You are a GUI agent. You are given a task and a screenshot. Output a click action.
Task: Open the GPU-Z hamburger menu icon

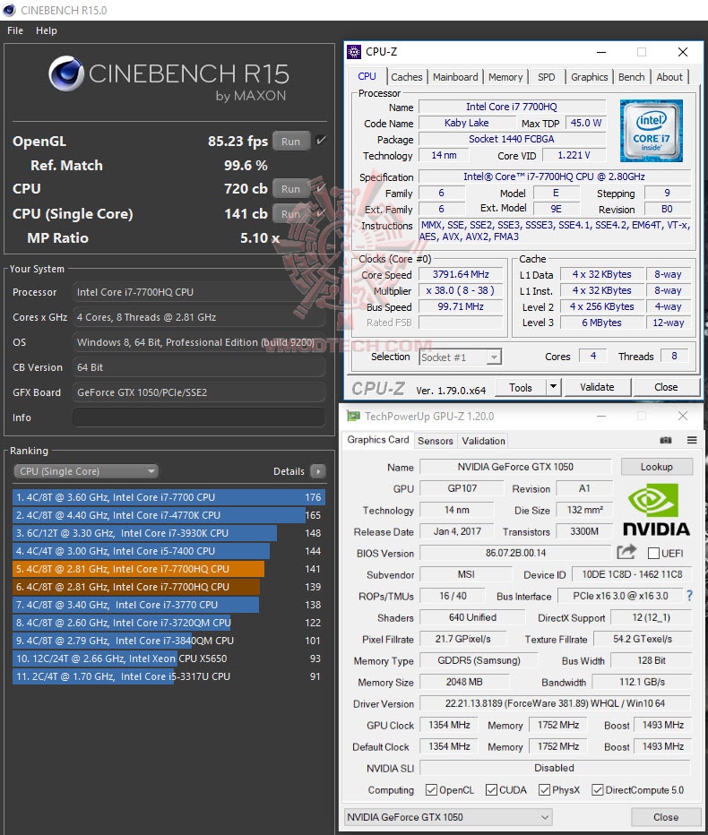click(692, 440)
